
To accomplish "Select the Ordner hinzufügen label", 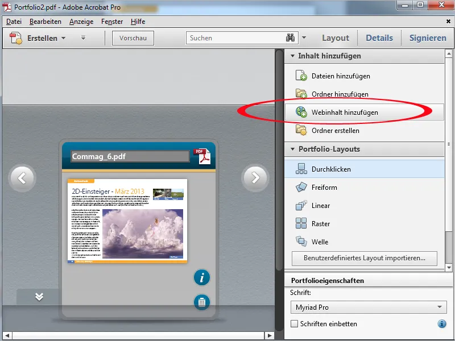I will tap(340, 94).
